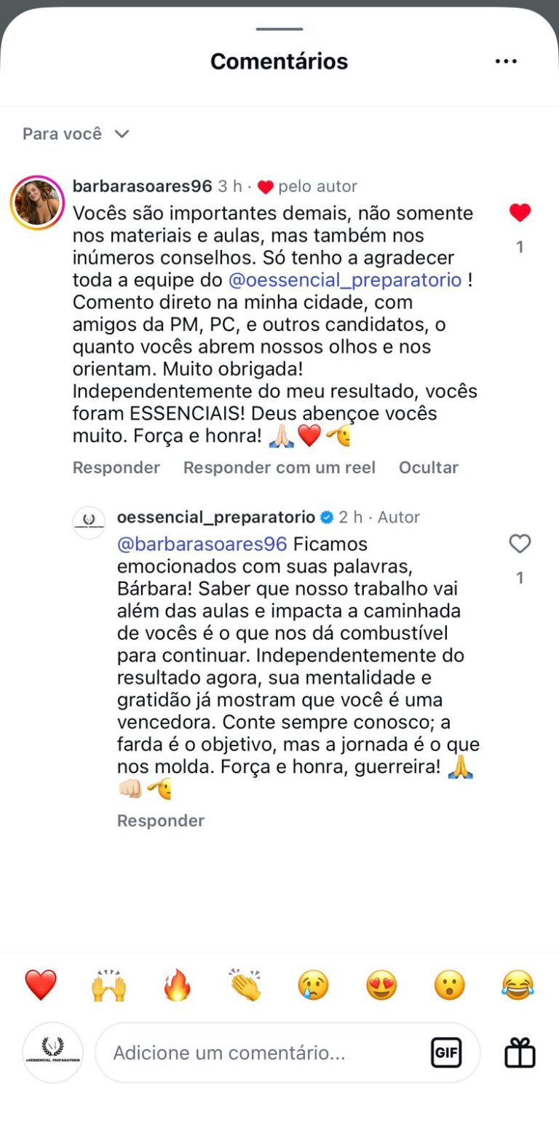Focus the 'Adicione um comentário...' field

(262, 1052)
